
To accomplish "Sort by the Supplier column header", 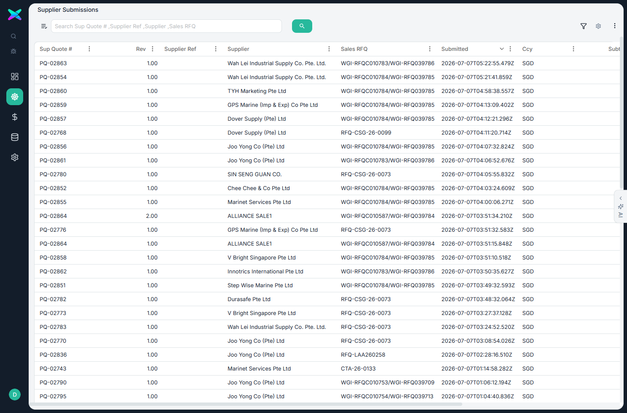I will (x=238, y=49).
